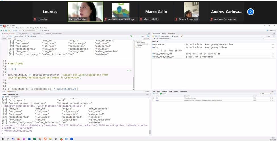The image size is (277, 141).
Task: Run current chunk green play icon
Action: [x=130, y=70]
